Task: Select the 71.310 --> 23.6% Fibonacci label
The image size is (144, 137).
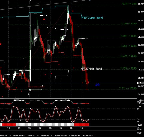Action: 128,23
